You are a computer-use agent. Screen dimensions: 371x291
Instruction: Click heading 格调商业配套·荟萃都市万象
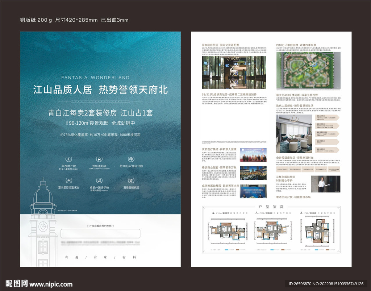tap(219, 167)
